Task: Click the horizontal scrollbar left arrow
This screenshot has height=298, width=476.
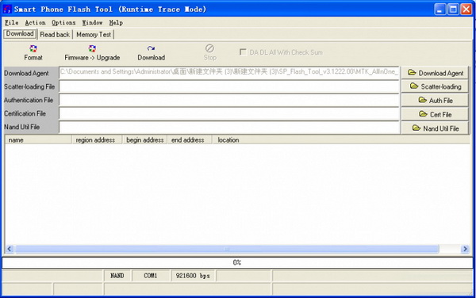Action: click(9, 249)
